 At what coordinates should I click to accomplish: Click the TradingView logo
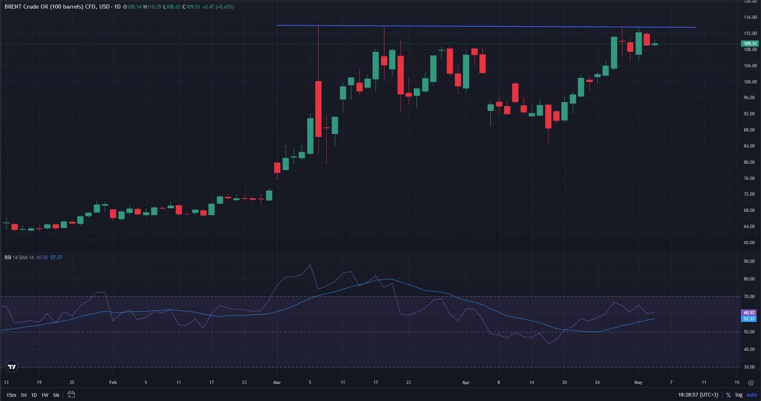click(x=12, y=367)
